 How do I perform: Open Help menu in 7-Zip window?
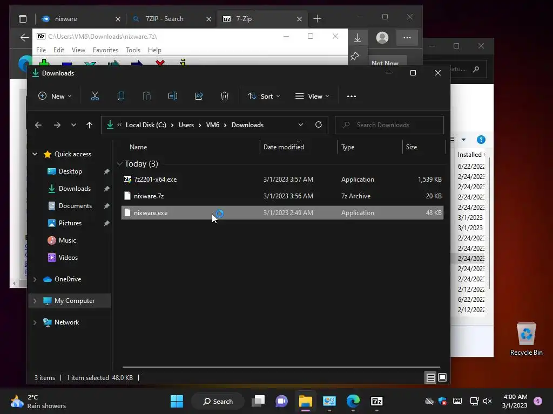(x=154, y=50)
